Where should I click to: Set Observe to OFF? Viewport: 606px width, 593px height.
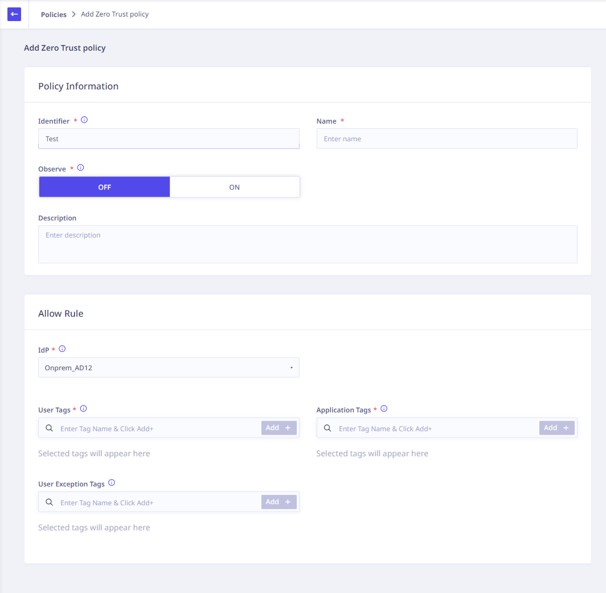tap(104, 187)
